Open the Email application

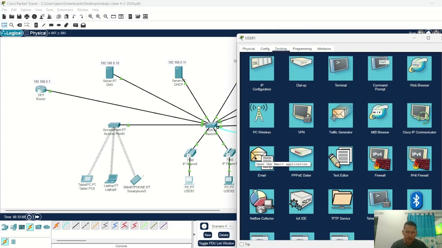(262, 158)
